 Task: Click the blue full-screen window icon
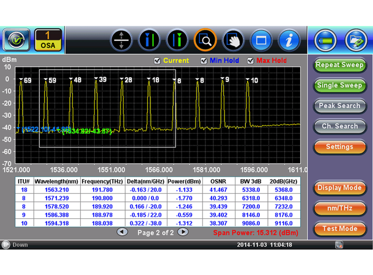click(261, 40)
